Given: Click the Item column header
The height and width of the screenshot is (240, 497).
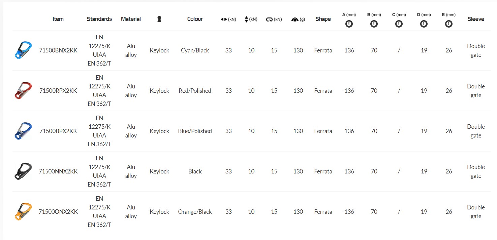Looking at the screenshot, I should point(58,19).
